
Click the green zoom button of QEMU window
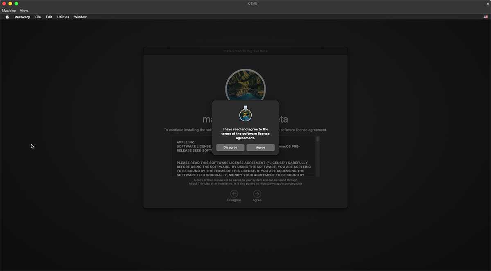point(16,3)
